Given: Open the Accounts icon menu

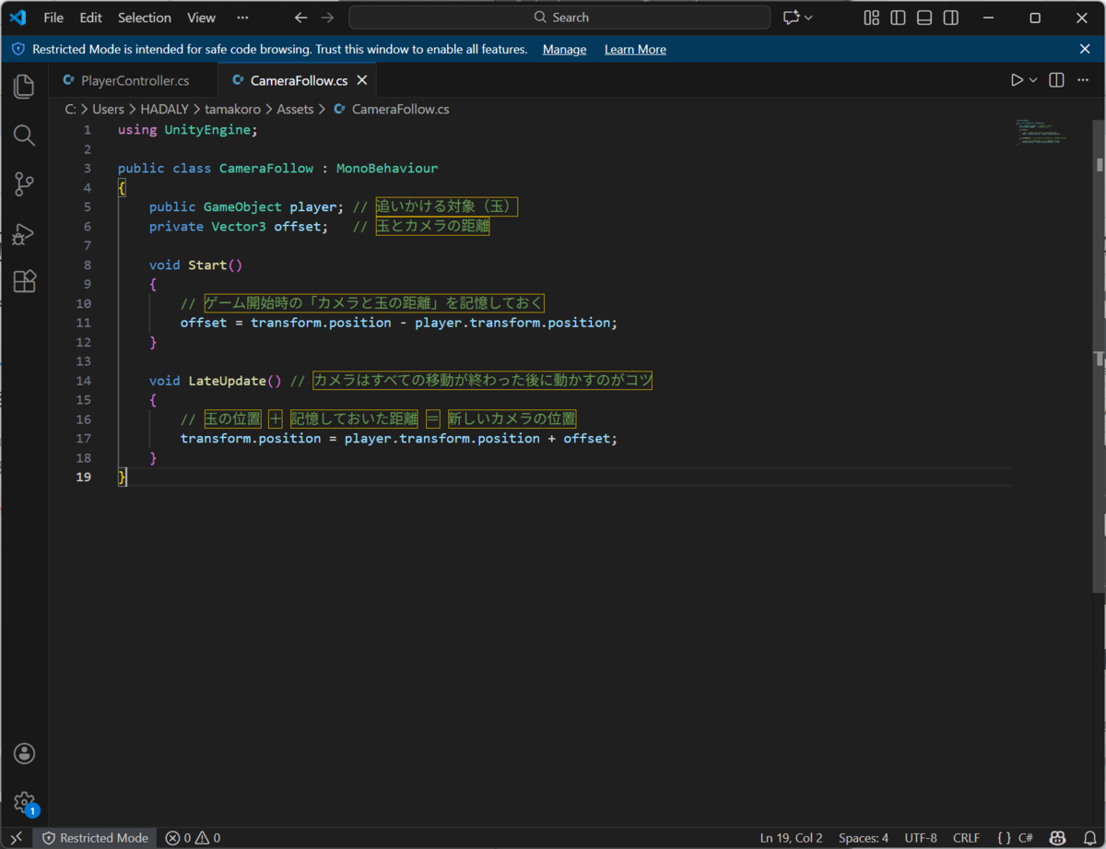Looking at the screenshot, I should [x=24, y=753].
